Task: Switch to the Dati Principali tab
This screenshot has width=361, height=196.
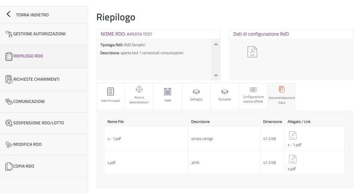Action: coord(111,96)
